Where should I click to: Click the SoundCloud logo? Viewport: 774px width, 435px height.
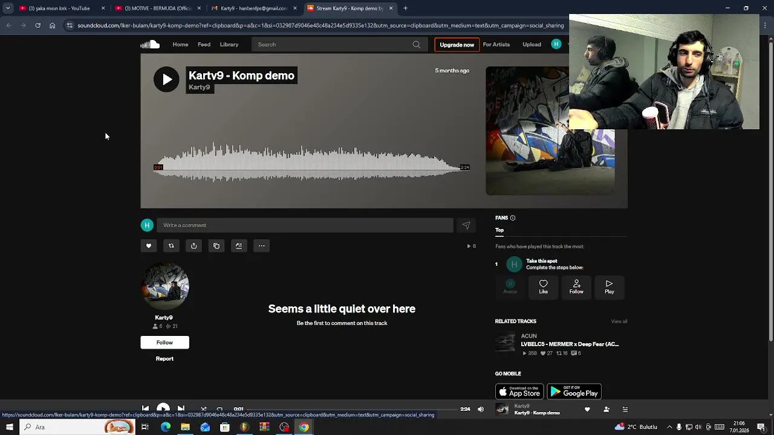coord(150,44)
